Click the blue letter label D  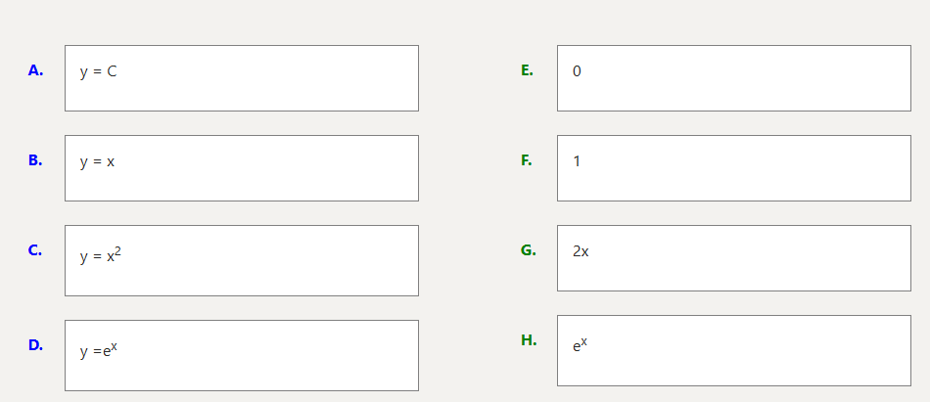(35, 344)
